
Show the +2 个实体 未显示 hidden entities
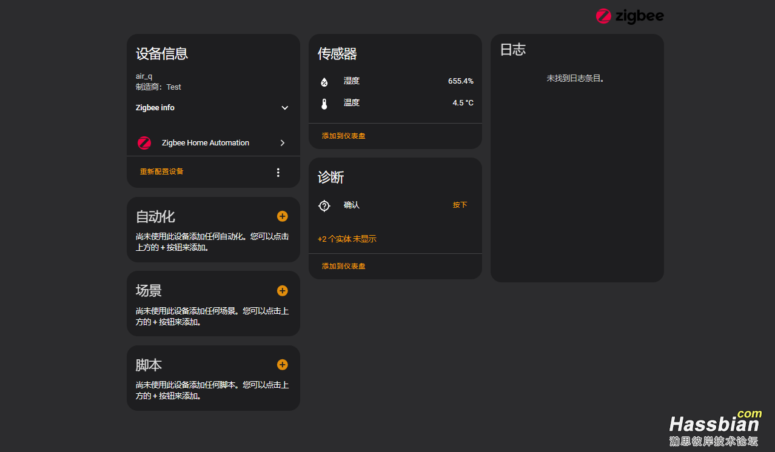347,239
